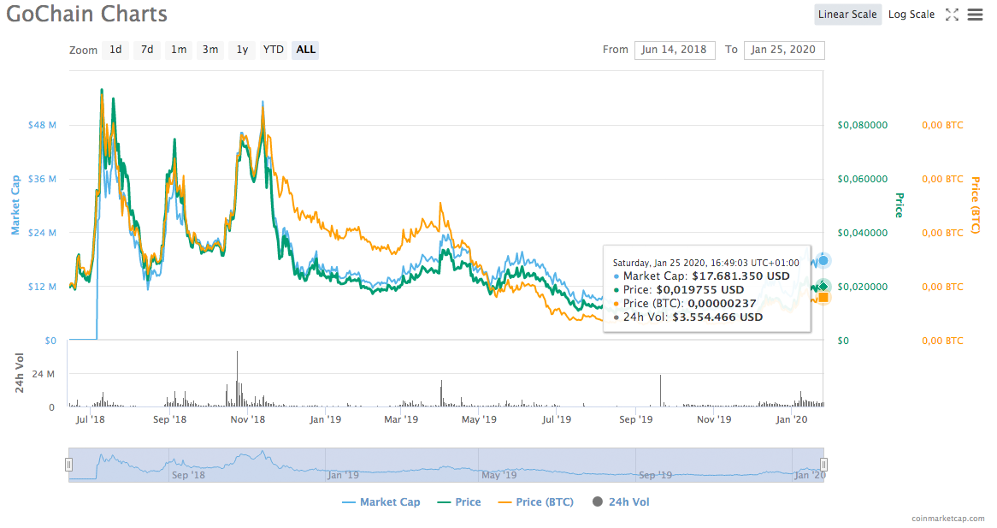Select the ALL zoom option

click(x=305, y=50)
